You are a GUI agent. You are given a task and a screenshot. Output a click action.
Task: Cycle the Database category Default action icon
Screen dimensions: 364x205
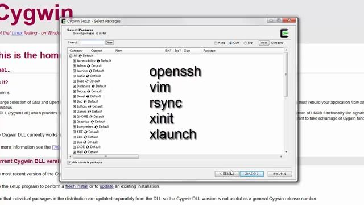93,86
